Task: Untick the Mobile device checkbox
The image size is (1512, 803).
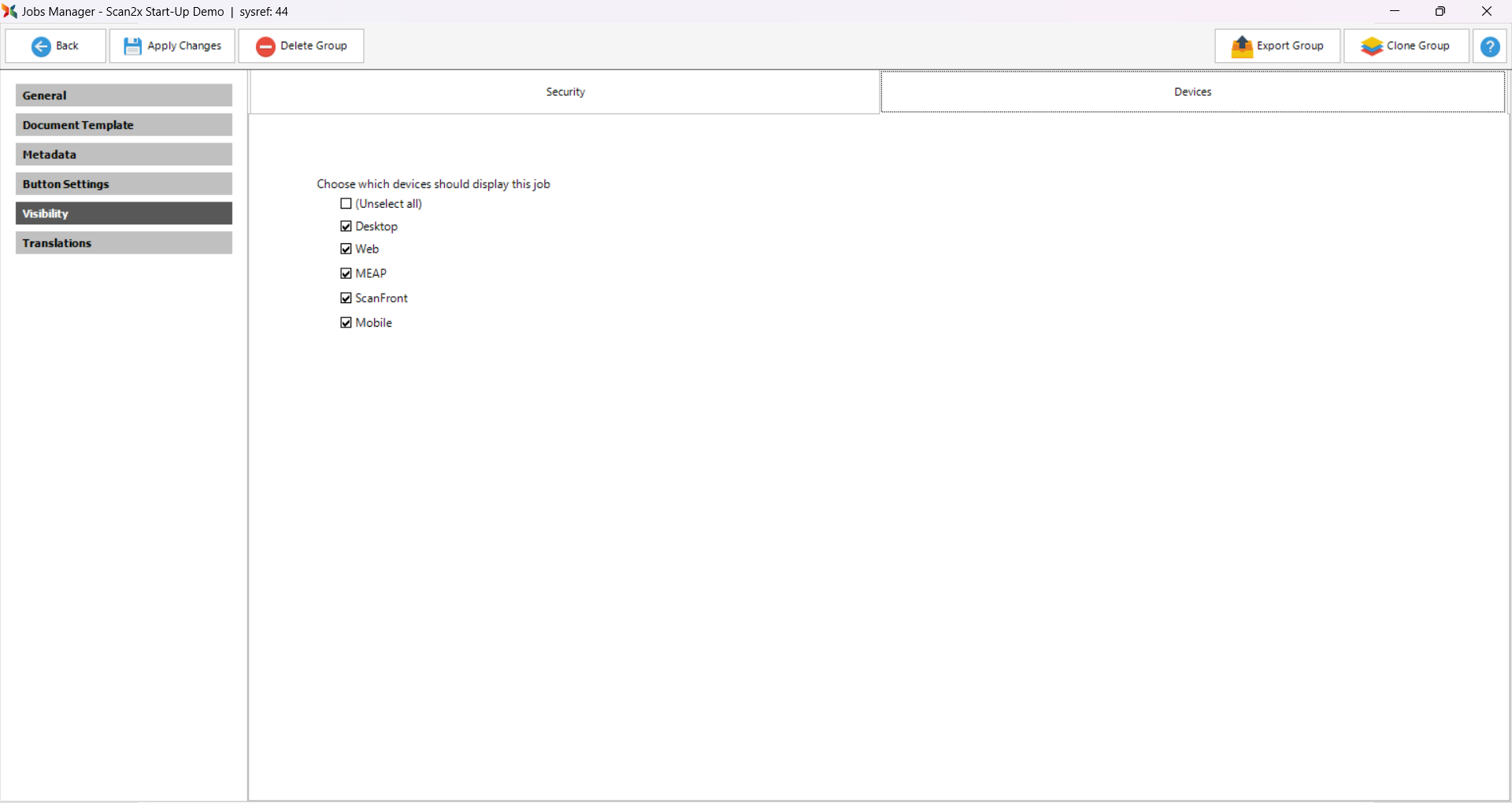Action: tap(346, 323)
